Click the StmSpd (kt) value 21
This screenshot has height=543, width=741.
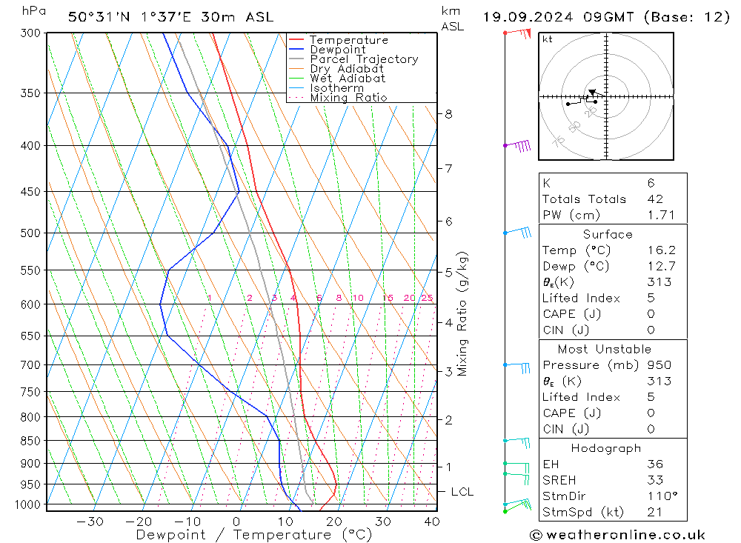coord(654,512)
